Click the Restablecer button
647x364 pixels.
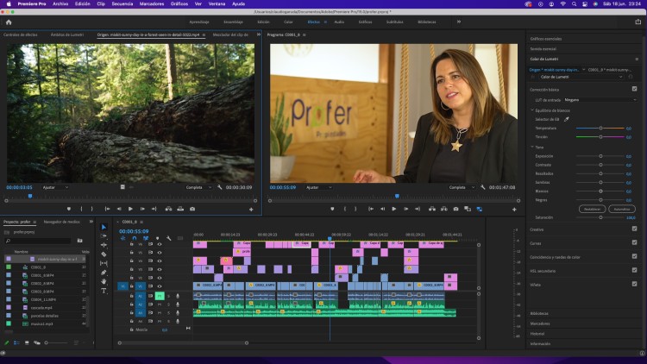click(592, 210)
